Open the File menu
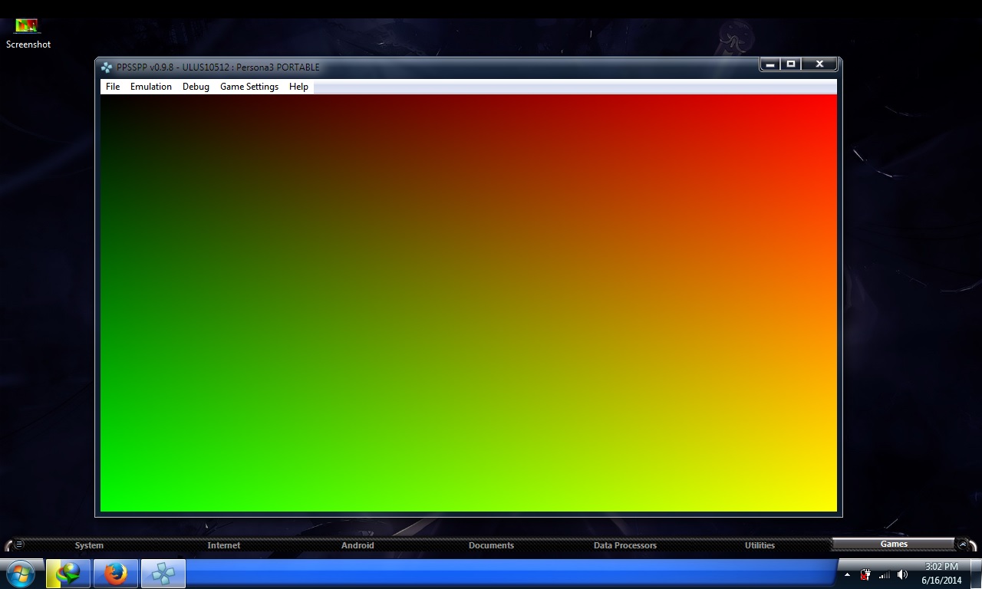Image resolution: width=982 pixels, height=589 pixels. (x=113, y=87)
